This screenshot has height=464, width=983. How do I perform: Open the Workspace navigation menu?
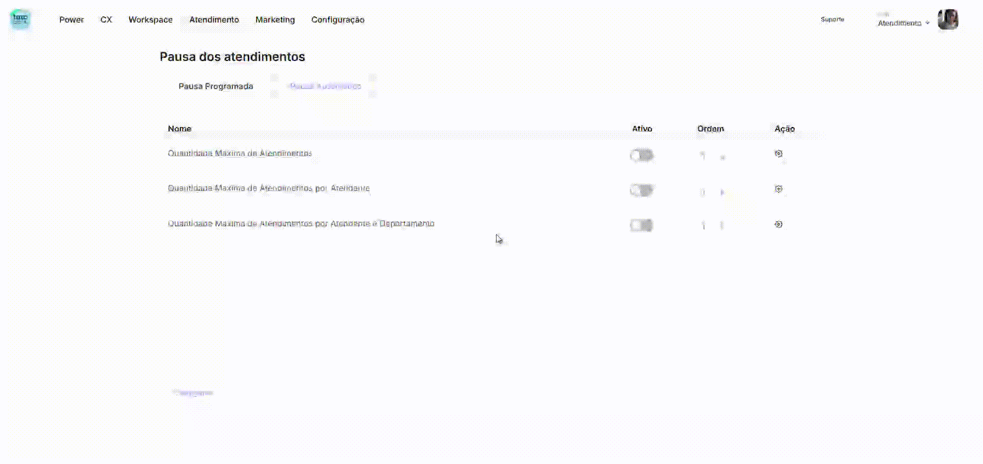[151, 20]
